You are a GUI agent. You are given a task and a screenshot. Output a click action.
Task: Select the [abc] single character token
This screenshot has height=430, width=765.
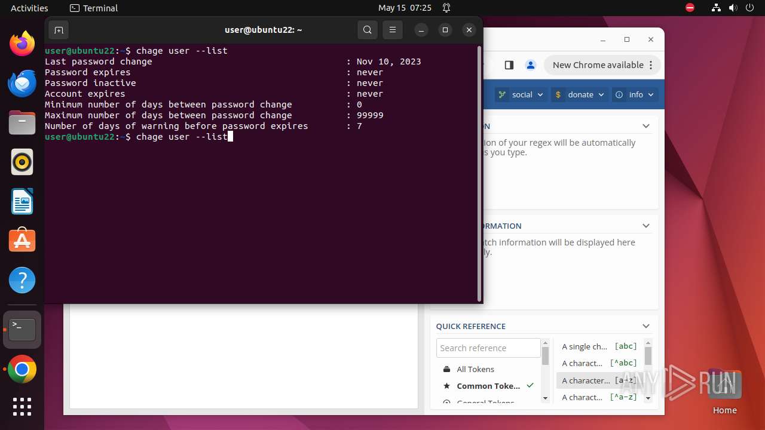599,346
